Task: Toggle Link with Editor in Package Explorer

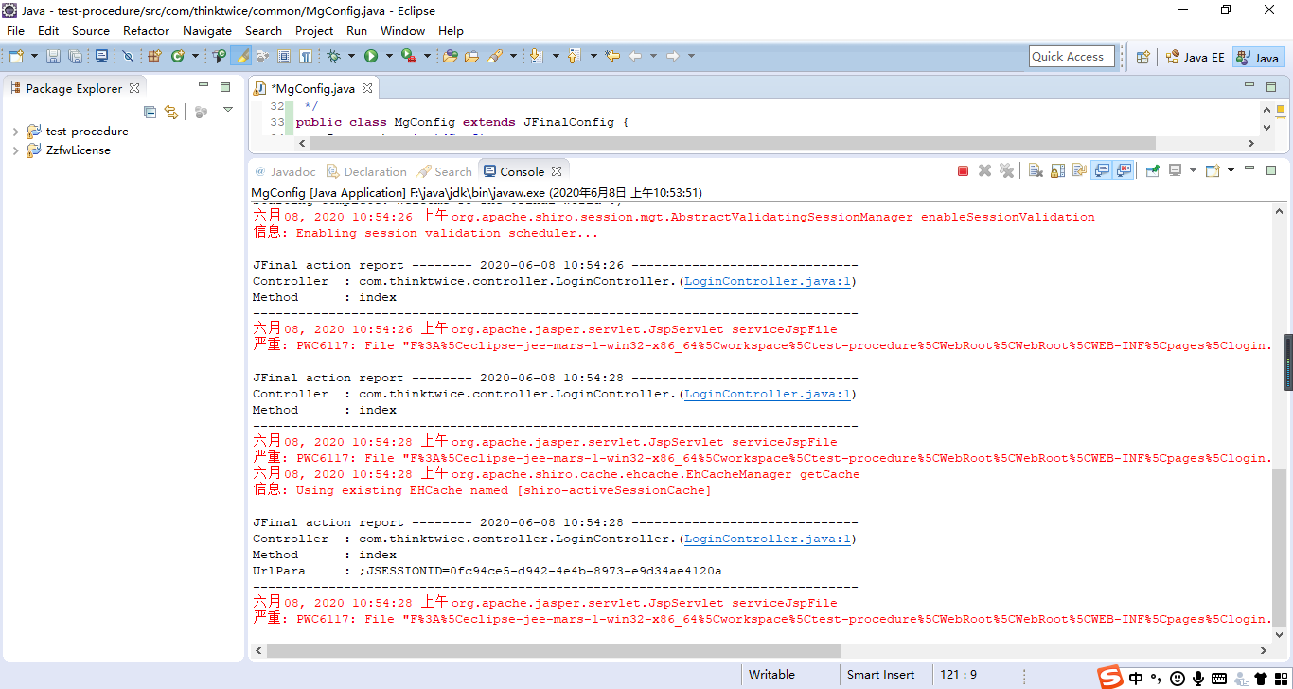Action: [x=171, y=112]
